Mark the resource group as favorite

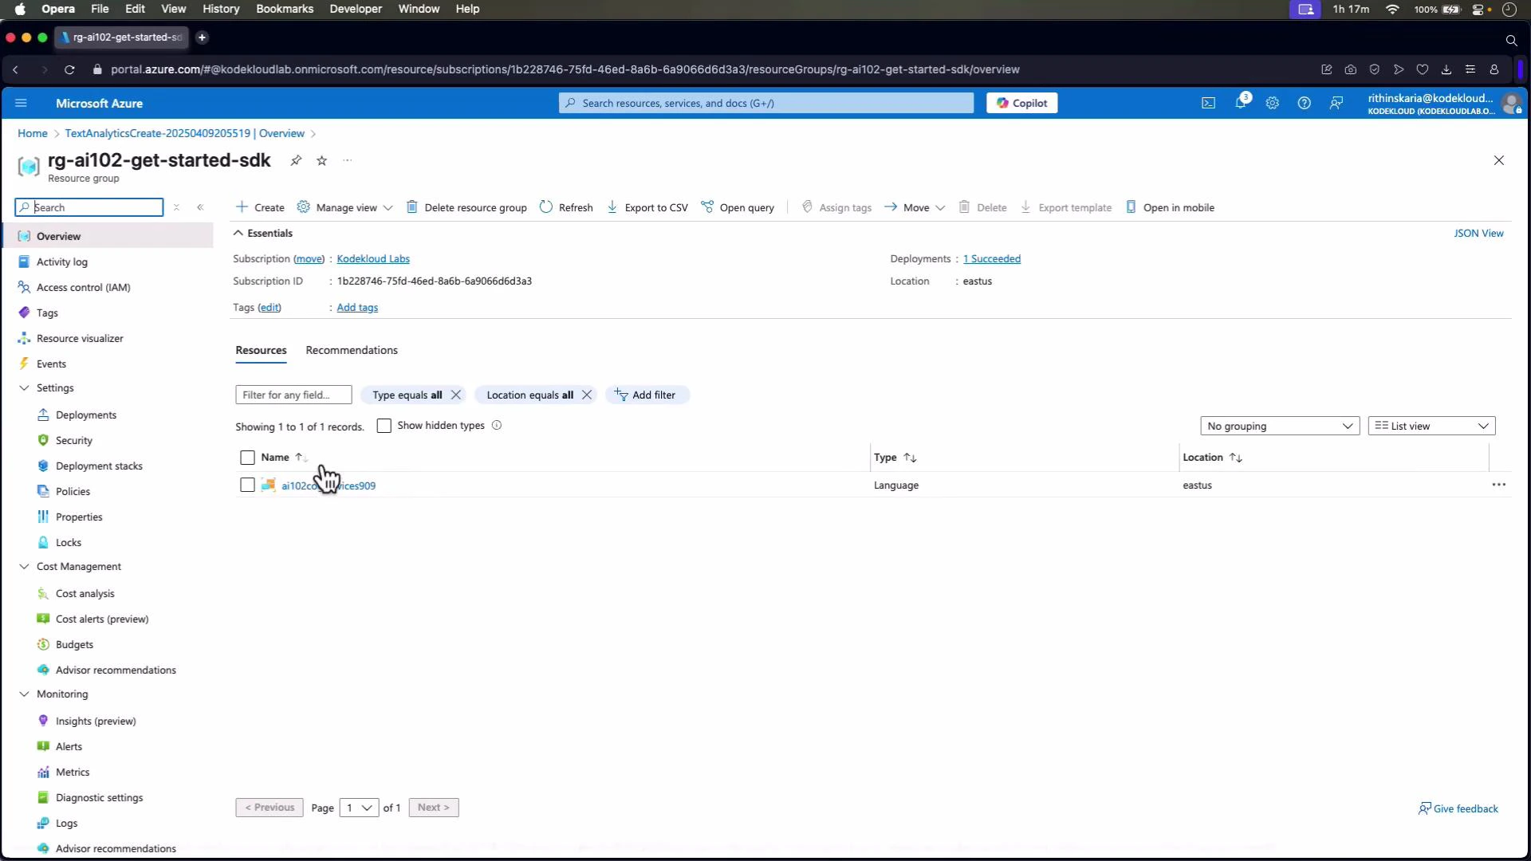tap(322, 160)
